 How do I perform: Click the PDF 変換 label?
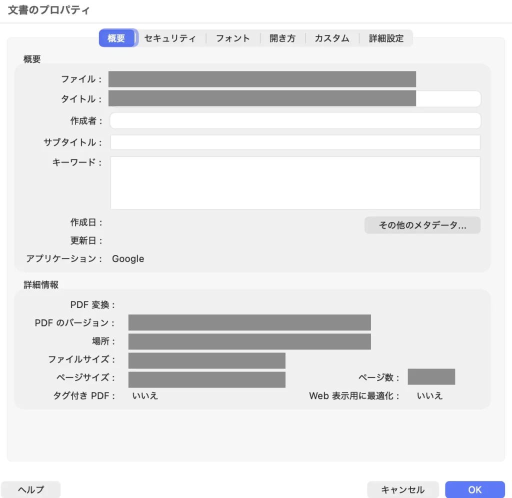tap(92, 304)
